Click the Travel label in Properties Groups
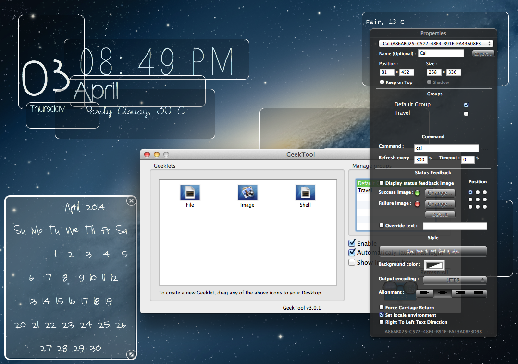The image size is (518, 364). 402,113
